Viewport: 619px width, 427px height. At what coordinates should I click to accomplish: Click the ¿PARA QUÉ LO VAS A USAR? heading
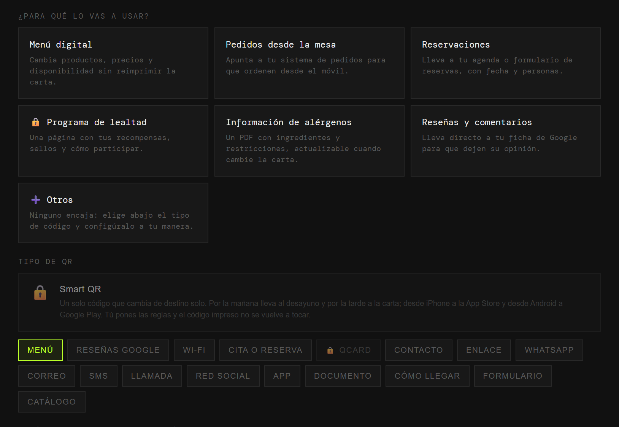(84, 16)
